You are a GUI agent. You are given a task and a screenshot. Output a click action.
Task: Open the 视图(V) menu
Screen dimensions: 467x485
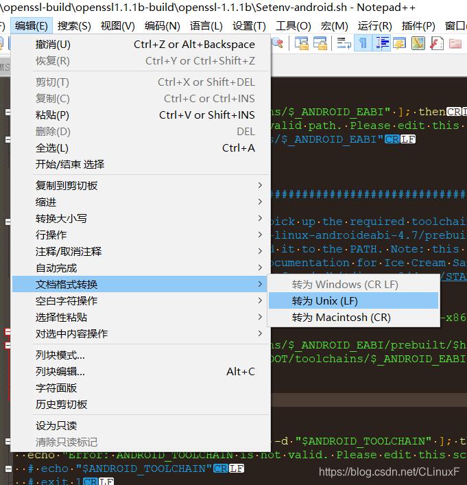118,25
